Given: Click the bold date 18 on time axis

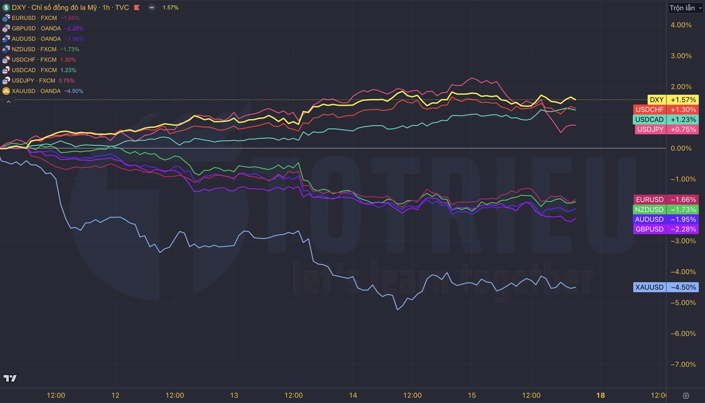Looking at the screenshot, I should (x=600, y=395).
